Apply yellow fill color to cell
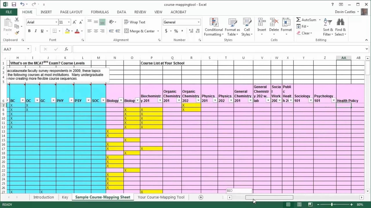This screenshot has height=208, width=371. click(x=68, y=31)
